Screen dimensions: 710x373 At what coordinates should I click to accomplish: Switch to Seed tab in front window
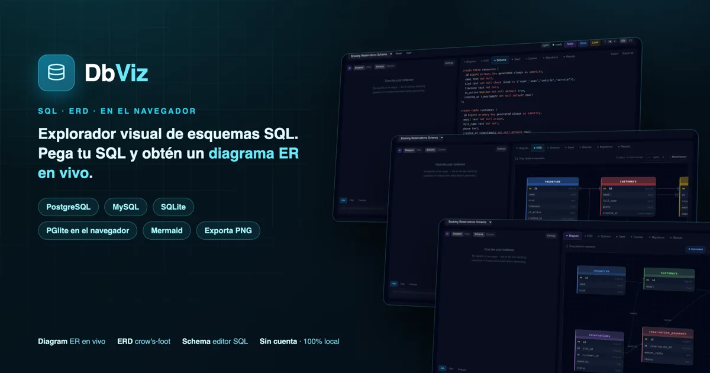[620, 237]
